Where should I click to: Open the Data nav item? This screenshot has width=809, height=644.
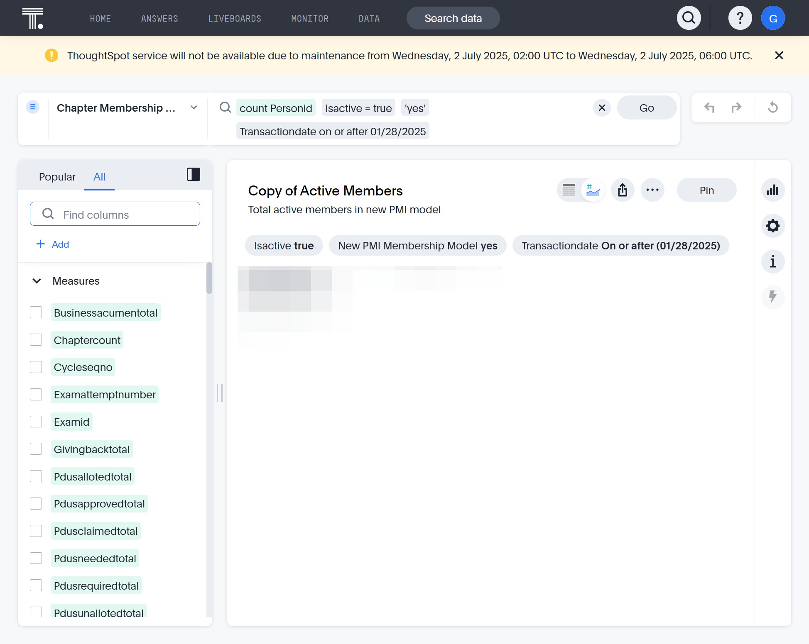(369, 19)
